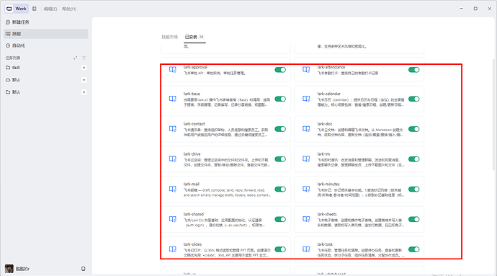Click the lark-minutes skill book icon
This screenshot has height=276, width=497.
pos(306,189)
